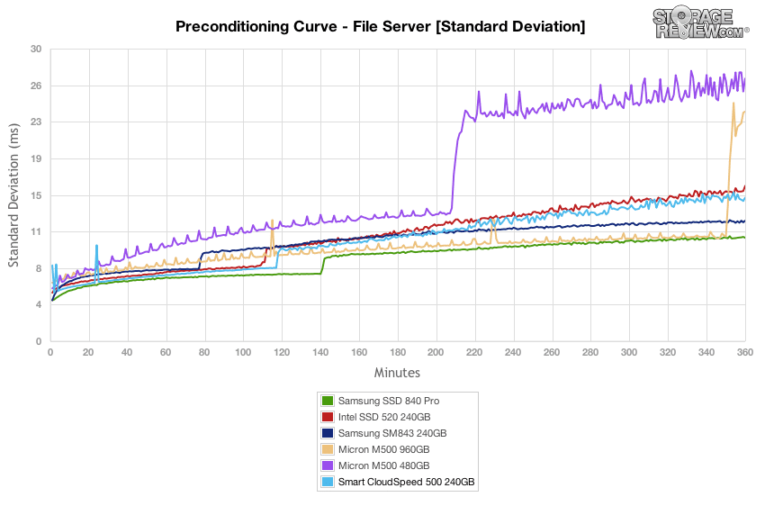Click the 'Minutes' x-axis title
This screenshot has height=515, width=765.
click(x=397, y=373)
